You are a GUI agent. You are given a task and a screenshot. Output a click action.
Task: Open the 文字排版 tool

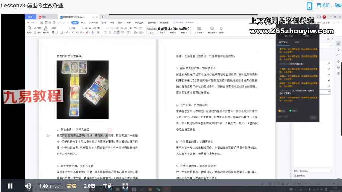point(199,30)
